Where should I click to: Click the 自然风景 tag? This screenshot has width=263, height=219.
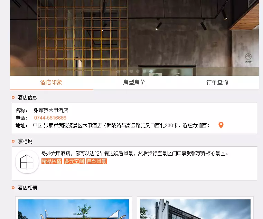pos(97,161)
